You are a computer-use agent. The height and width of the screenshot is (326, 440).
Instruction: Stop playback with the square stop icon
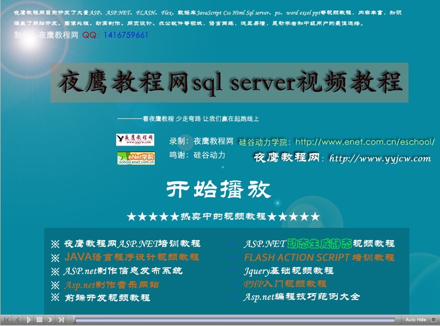[39, 319]
